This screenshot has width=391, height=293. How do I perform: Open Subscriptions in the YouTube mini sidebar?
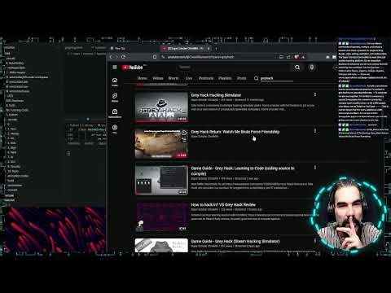coord(115,113)
